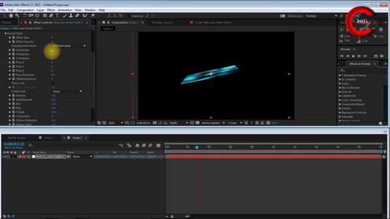Open the Animation menu

point(65,10)
